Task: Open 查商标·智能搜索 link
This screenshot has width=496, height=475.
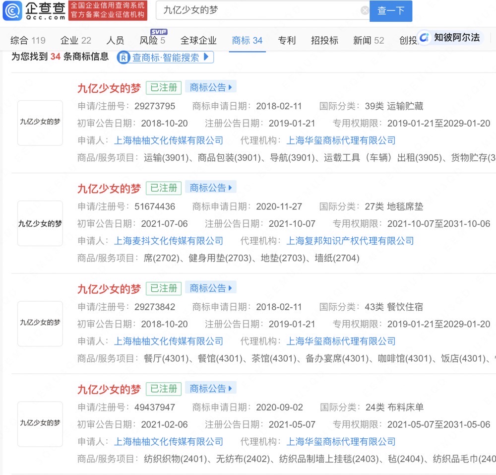Action: point(166,57)
